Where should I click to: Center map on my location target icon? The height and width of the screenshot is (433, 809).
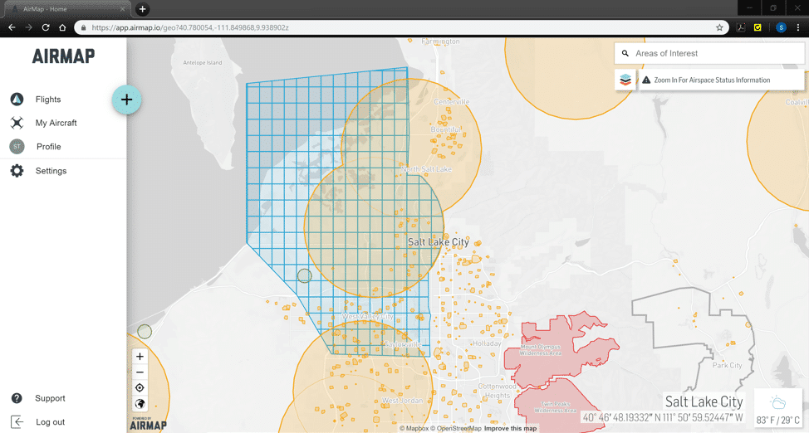click(x=140, y=388)
